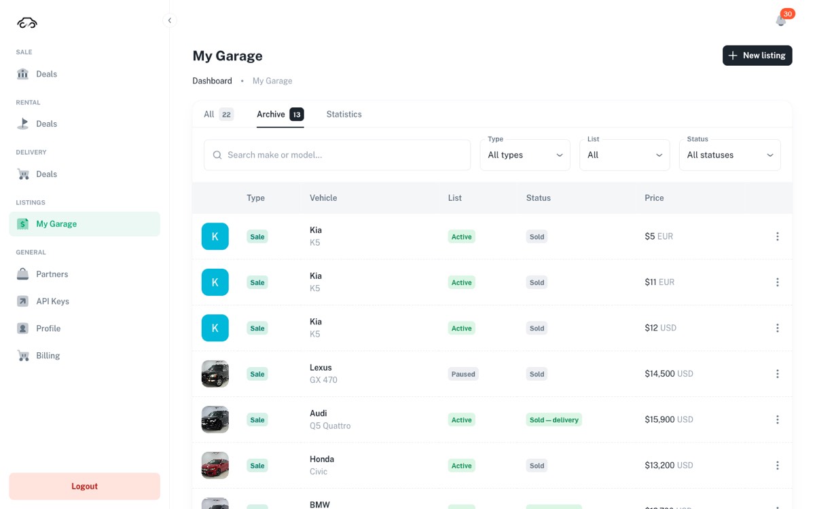Open the Audi Q5 Quattro photo thumbnail
The height and width of the screenshot is (509, 815).
tap(215, 419)
